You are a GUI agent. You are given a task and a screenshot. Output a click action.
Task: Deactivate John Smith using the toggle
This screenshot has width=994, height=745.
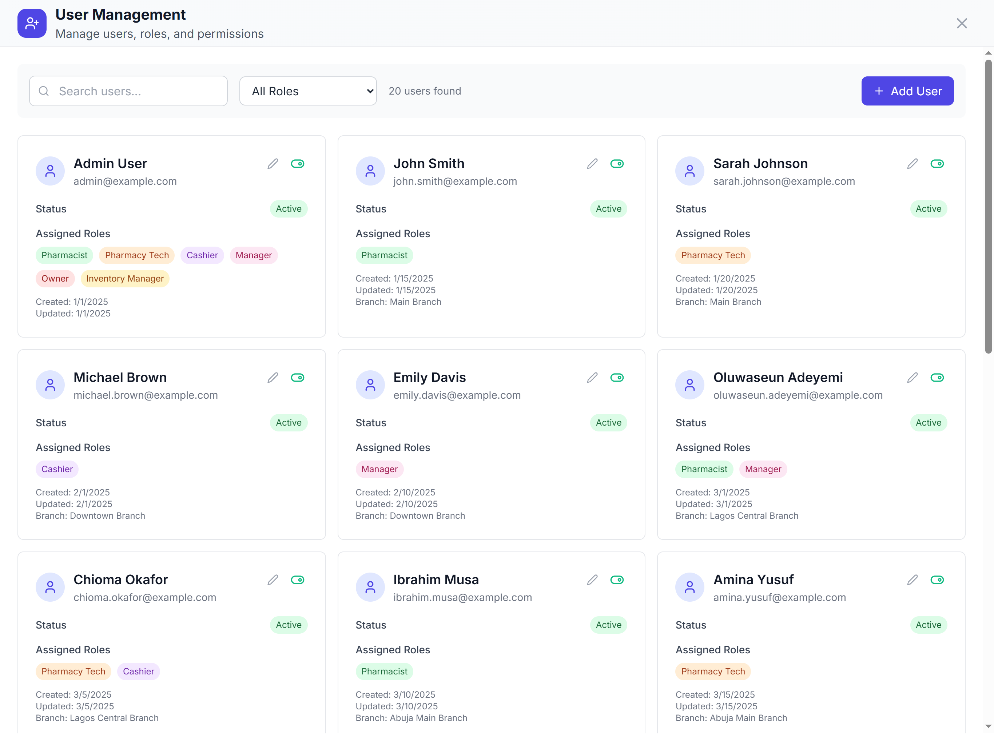617,164
